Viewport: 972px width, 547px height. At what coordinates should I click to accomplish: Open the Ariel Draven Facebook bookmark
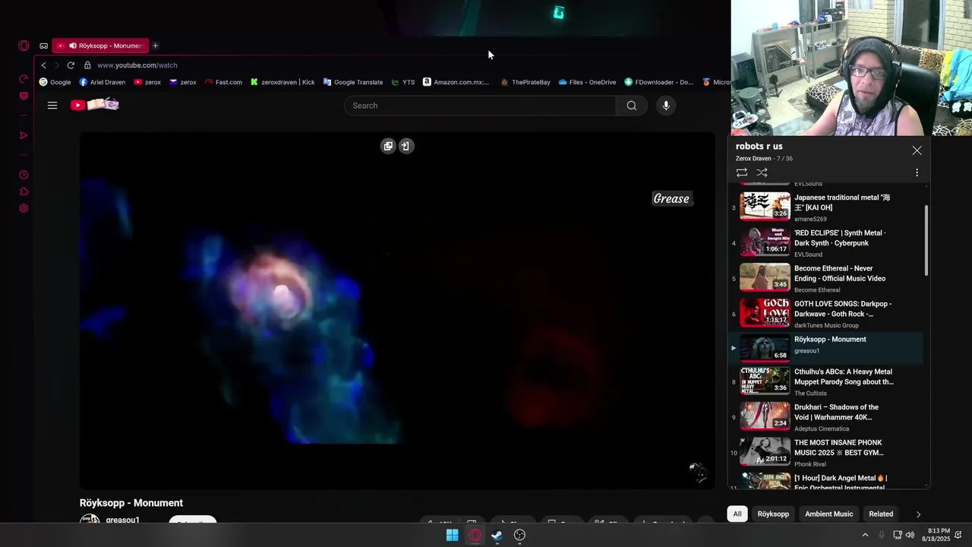pyautogui.click(x=103, y=82)
